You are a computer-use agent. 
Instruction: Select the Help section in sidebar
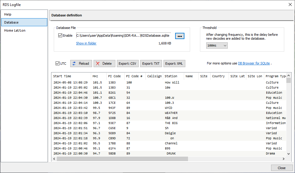point(24,14)
